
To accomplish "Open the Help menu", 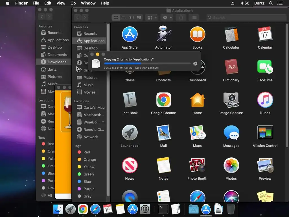I will [105, 3].
